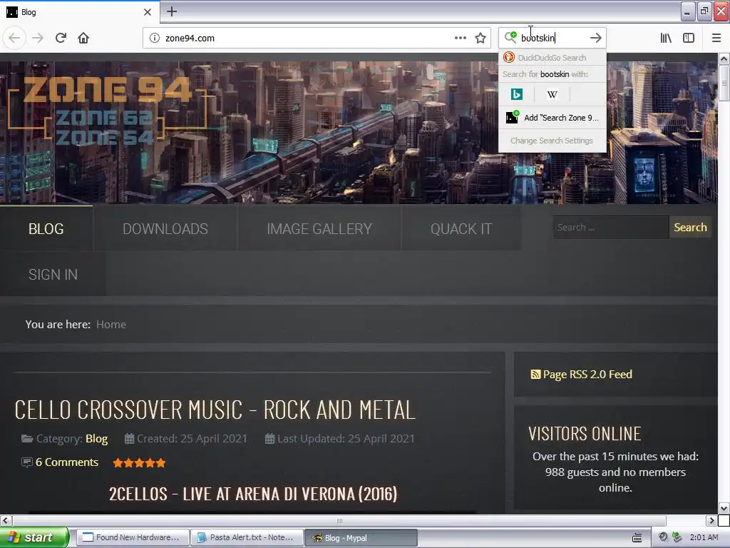Click the second system tray hardware icon
This screenshot has height=548, width=730.
(677, 537)
